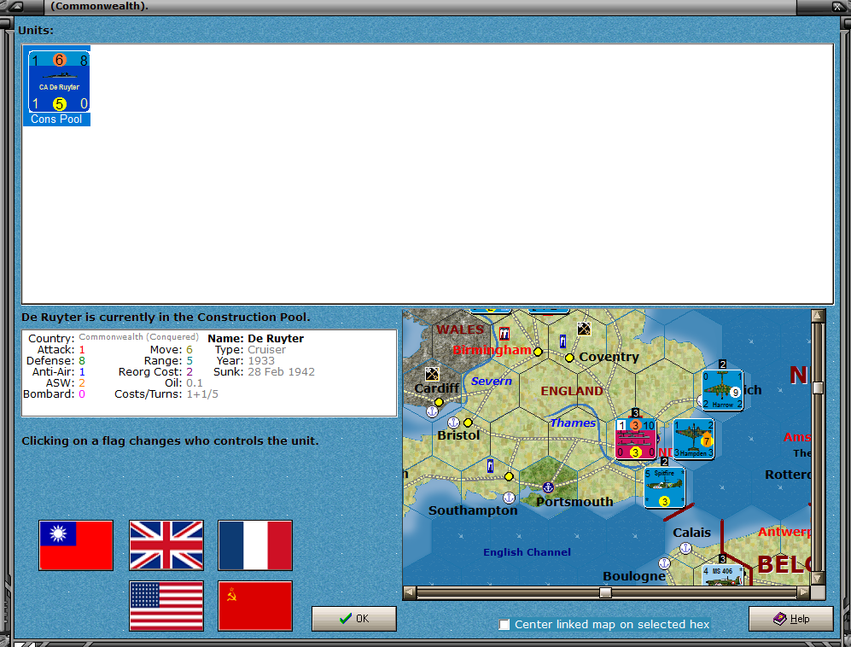
Task: Click the Bristol port anchor icon
Action: pyautogui.click(x=453, y=423)
